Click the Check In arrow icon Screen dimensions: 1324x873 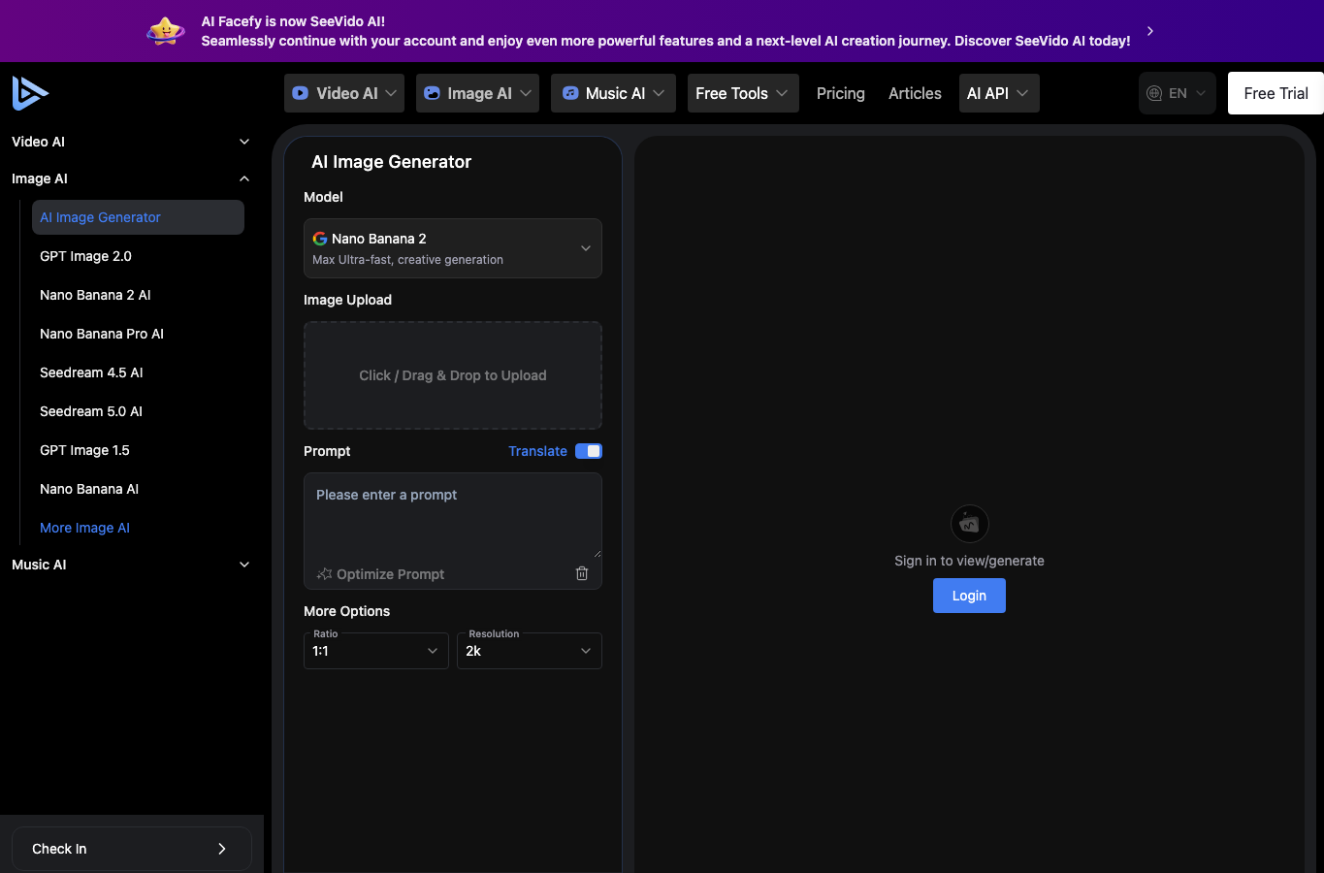(222, 849)
